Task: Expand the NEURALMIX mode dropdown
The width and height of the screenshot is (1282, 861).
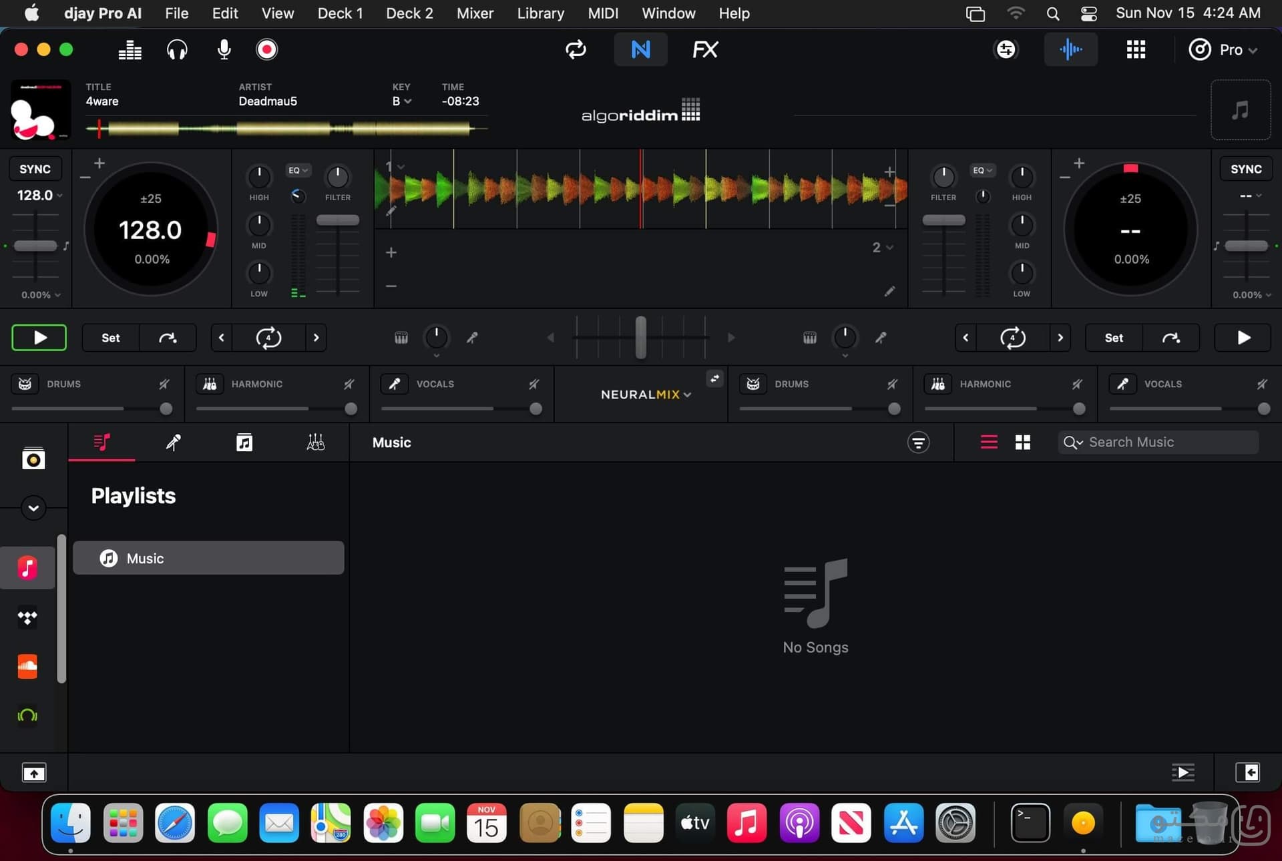Action: point(646,394)
